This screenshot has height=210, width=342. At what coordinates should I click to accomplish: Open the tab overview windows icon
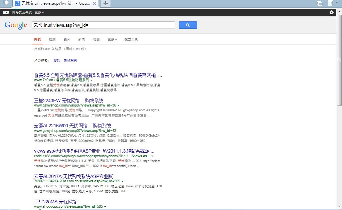pyautogui.click(x=319, y=3)
